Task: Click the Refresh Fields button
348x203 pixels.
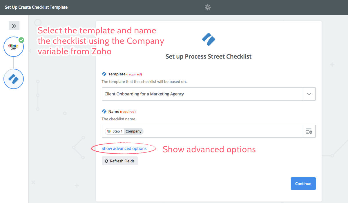Action: (120, 161)
